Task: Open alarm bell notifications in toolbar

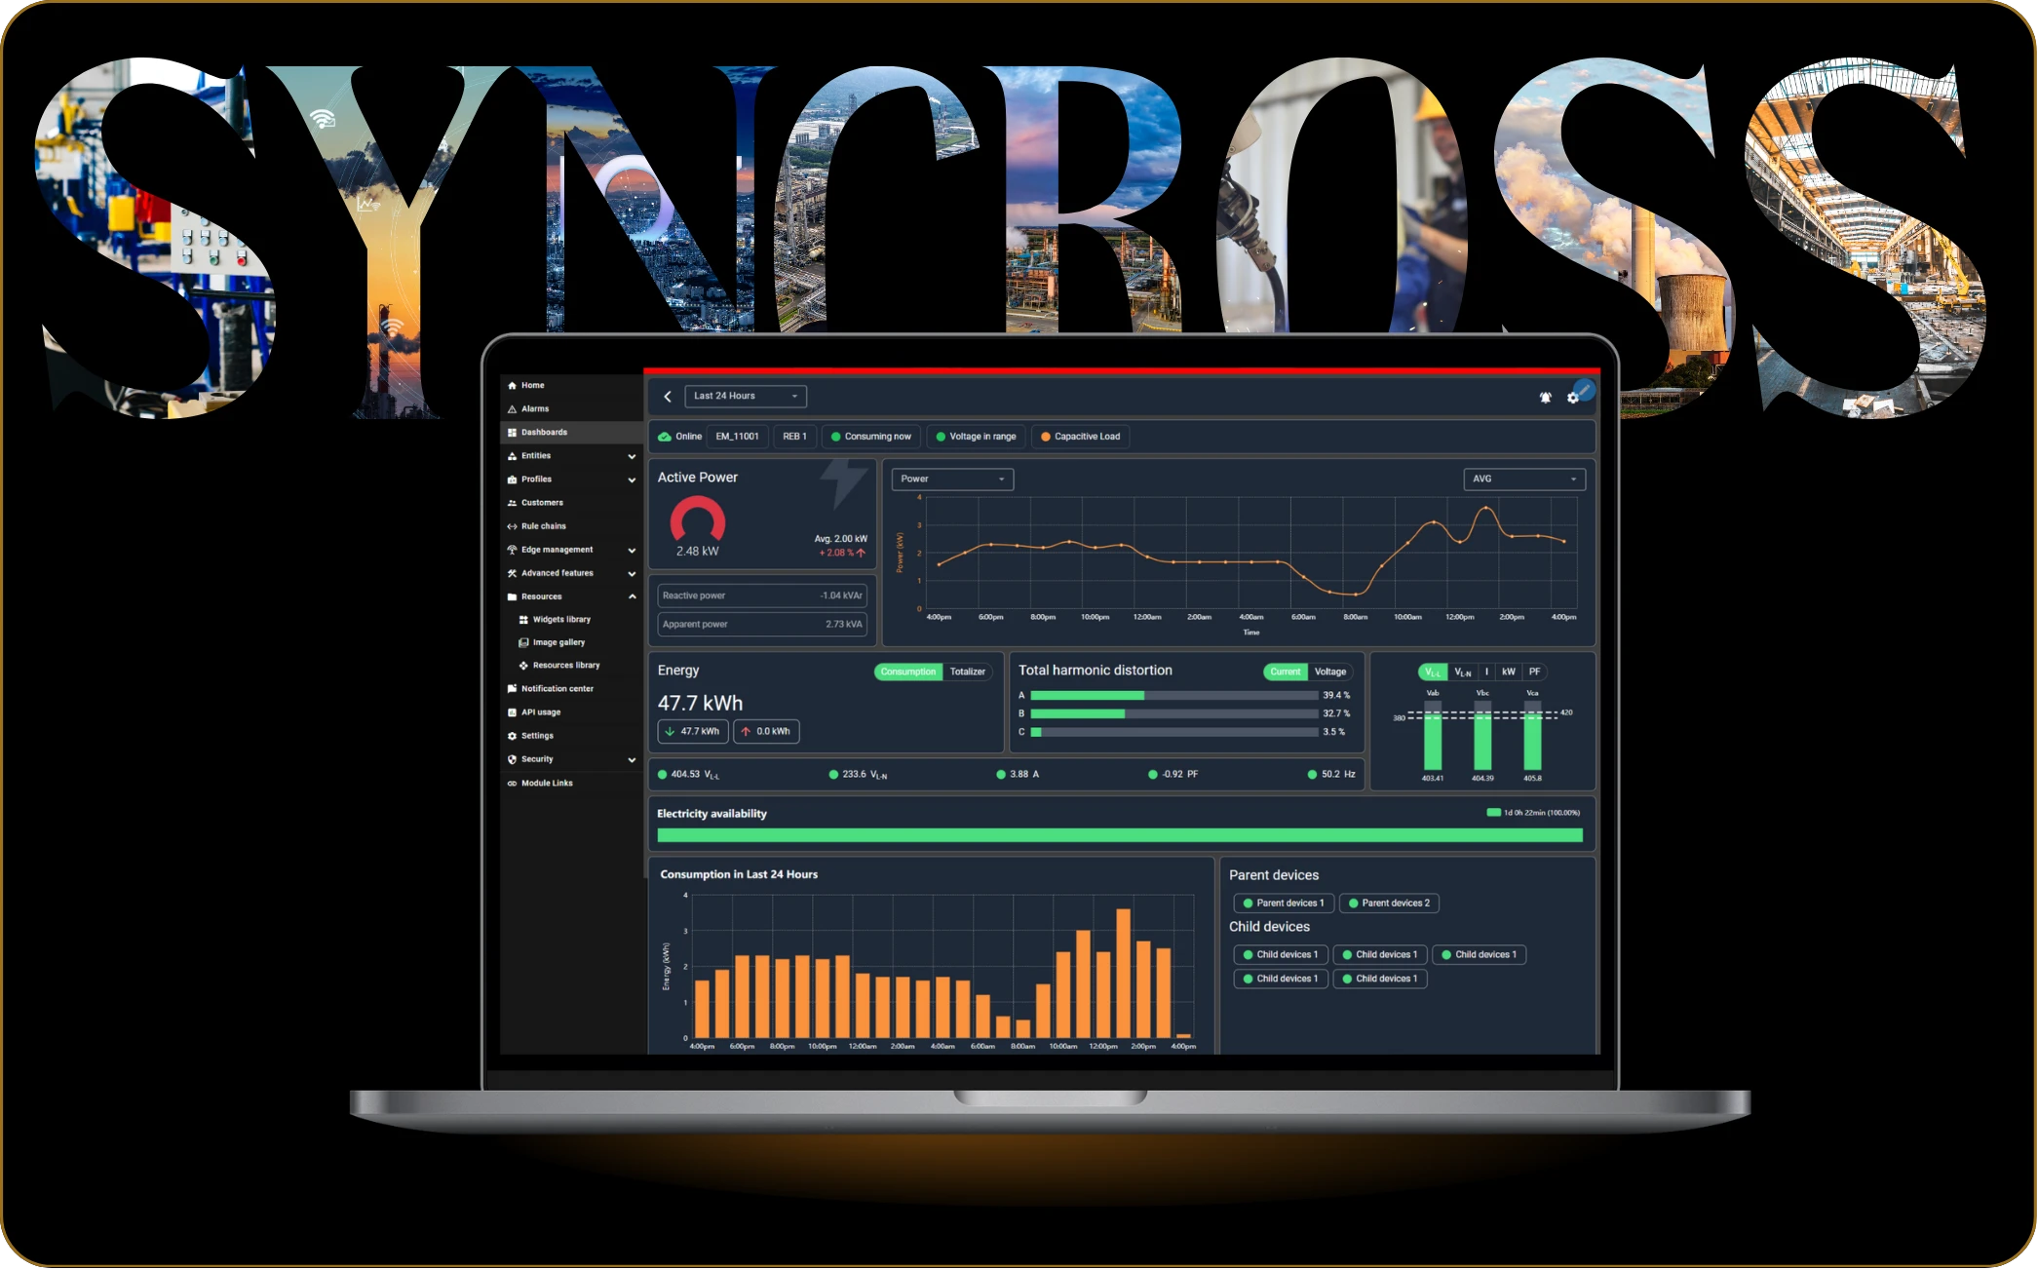Action: coord(1545,398)
